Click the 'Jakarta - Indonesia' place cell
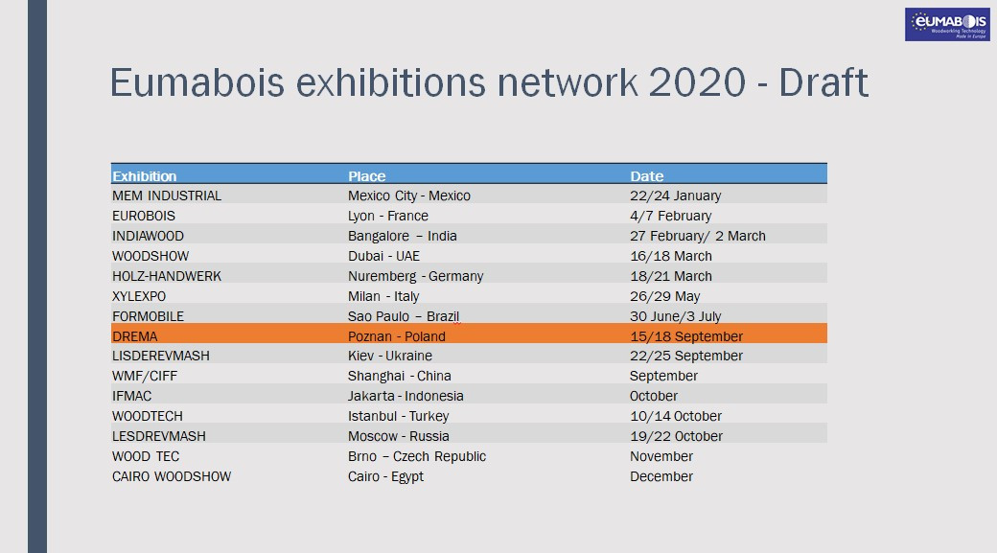The width and height of the screenshot is (997, 553). point(406,396)
